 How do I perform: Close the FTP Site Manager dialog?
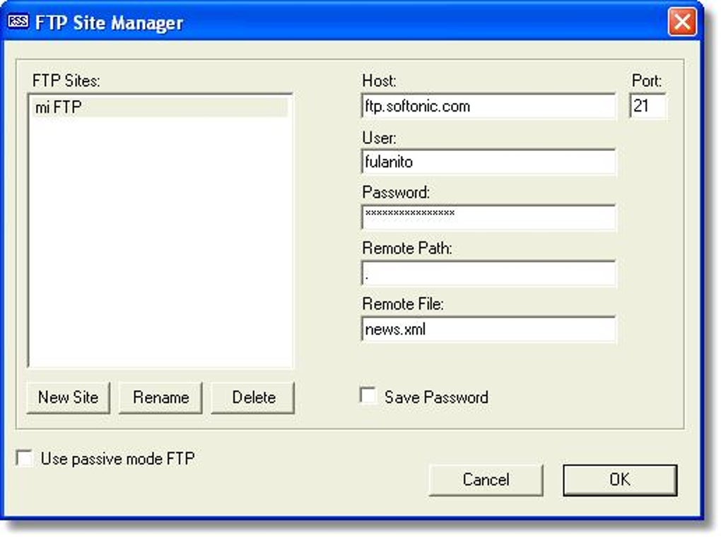[x=681, y=22]
